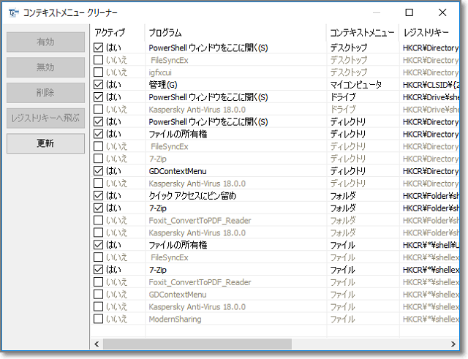
Task: Click the left arrow of the horizontal scrollbar
Action: (x=96, y=344)
